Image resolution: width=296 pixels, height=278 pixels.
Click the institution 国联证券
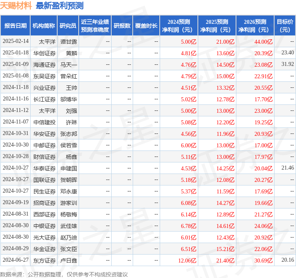point(44,180)
